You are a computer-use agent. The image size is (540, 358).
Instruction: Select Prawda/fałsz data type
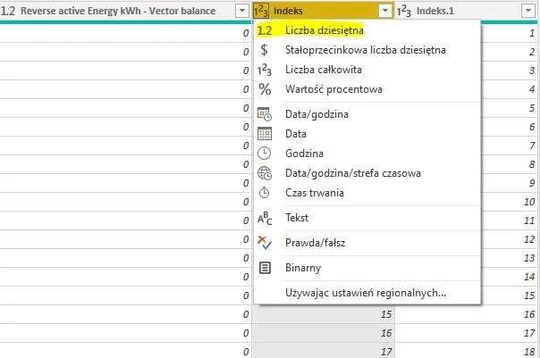click(367, 243)
